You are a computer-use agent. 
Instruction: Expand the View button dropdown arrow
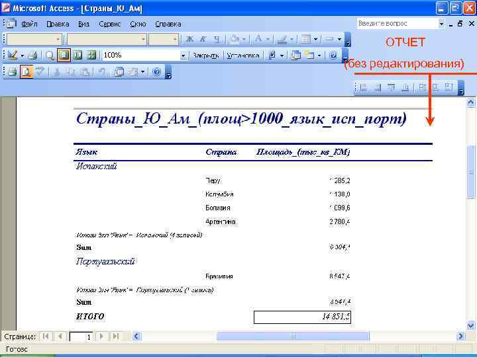[23, 56]
